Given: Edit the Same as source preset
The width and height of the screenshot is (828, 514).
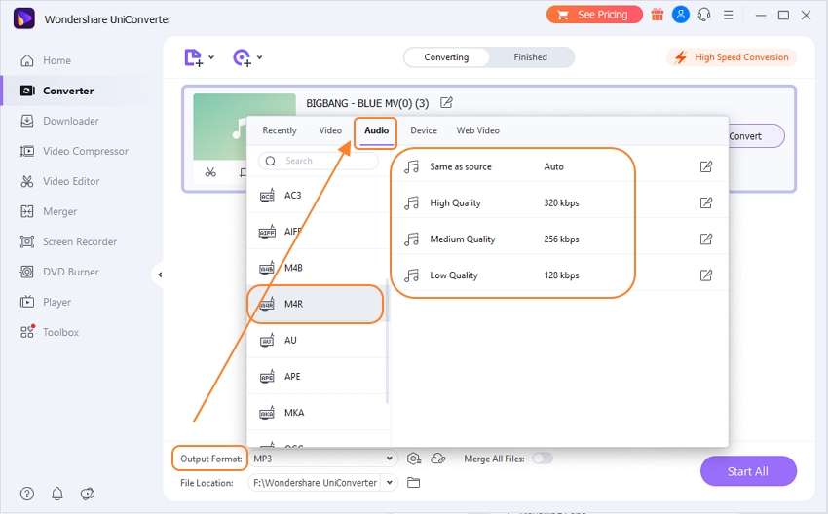Looking at the screenshot, I should pyautogui.click(x=706, y=166).
